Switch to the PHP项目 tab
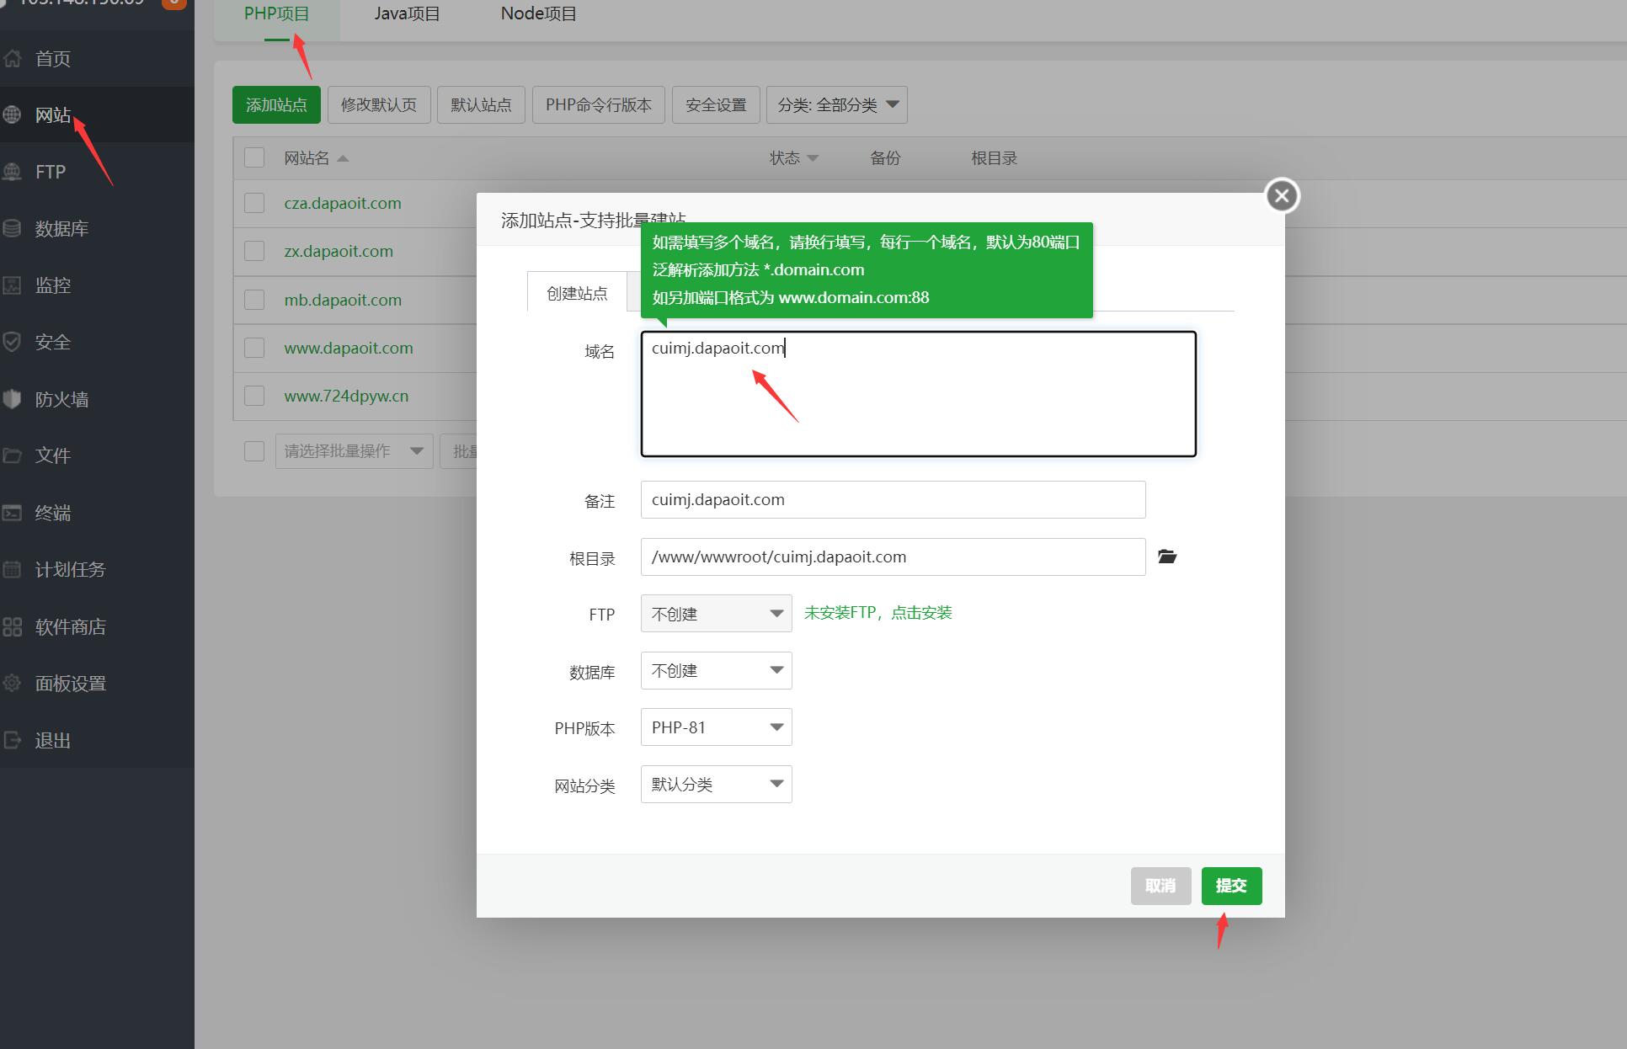1627x1049 pixels. tap(277, 14)
